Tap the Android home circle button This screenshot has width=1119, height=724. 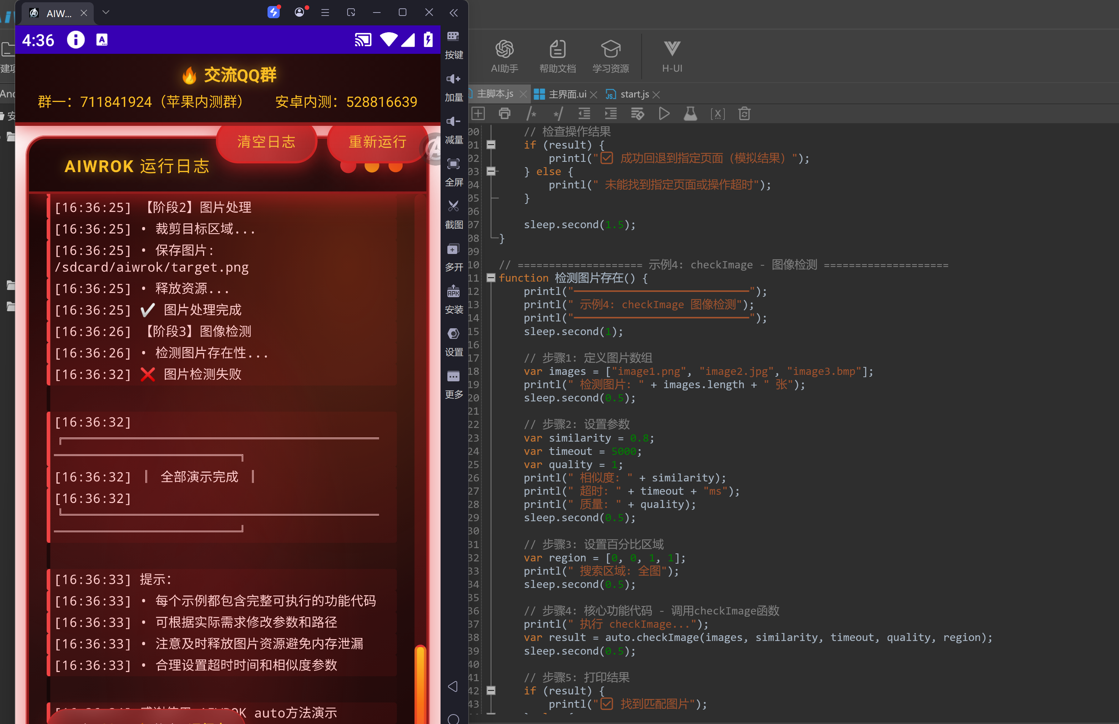(453, 719)
